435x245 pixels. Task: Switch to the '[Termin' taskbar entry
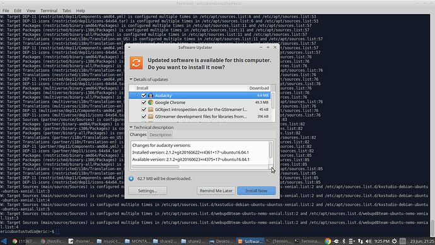(x=278, y=241)
